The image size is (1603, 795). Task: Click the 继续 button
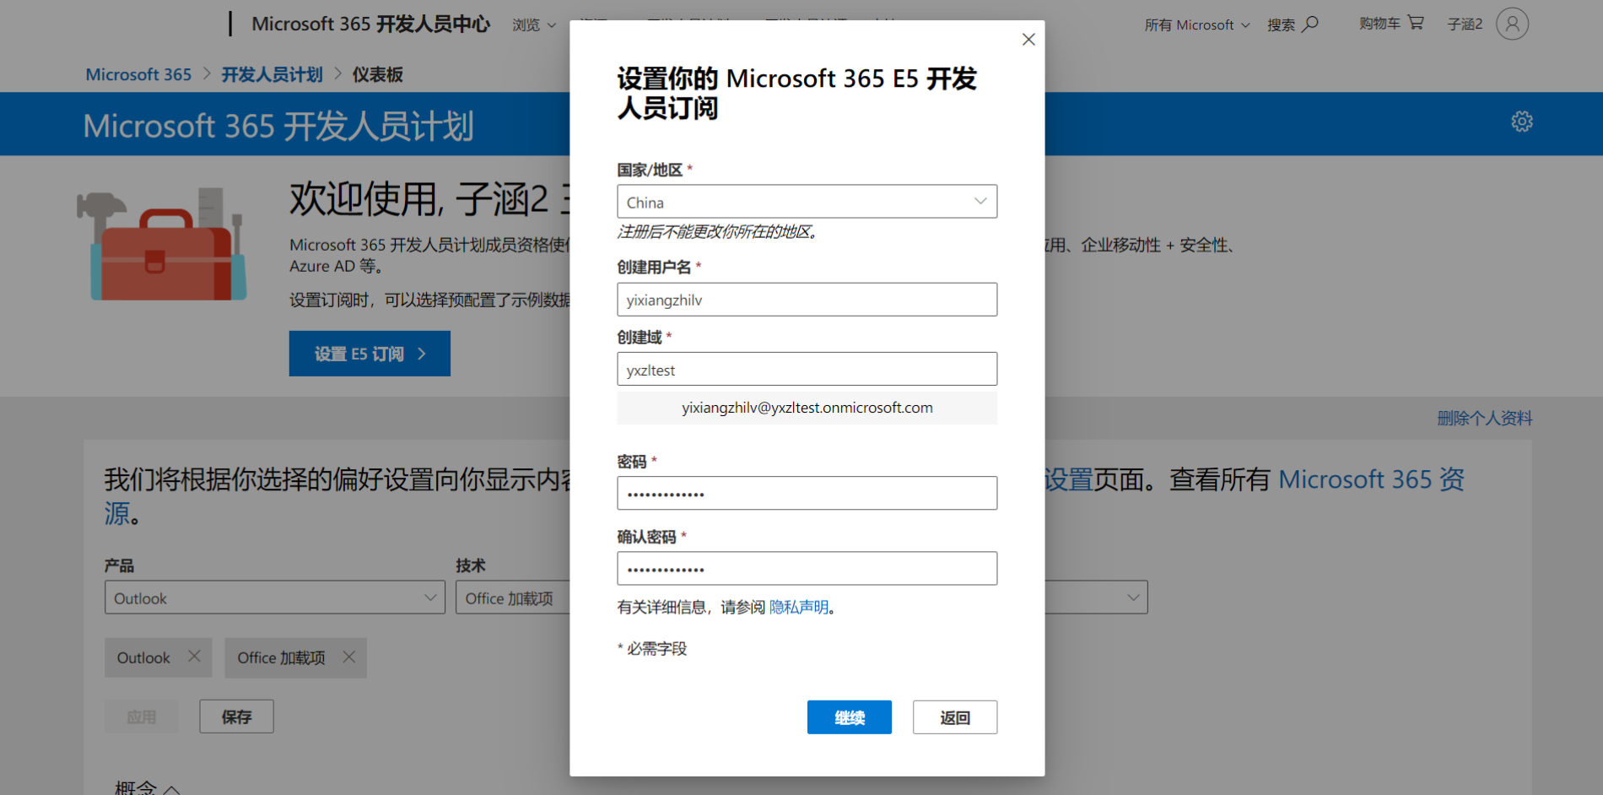click(849, 717)
